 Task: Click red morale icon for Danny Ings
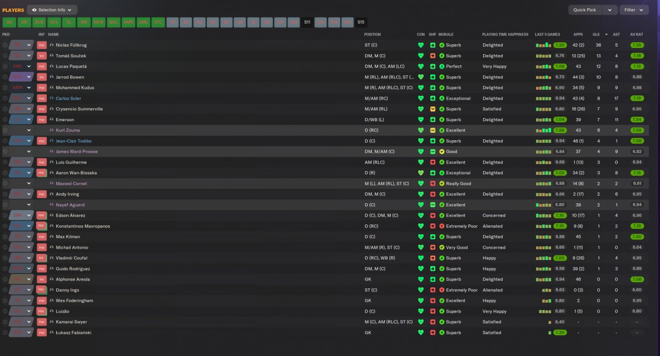(x=441, y=290)
